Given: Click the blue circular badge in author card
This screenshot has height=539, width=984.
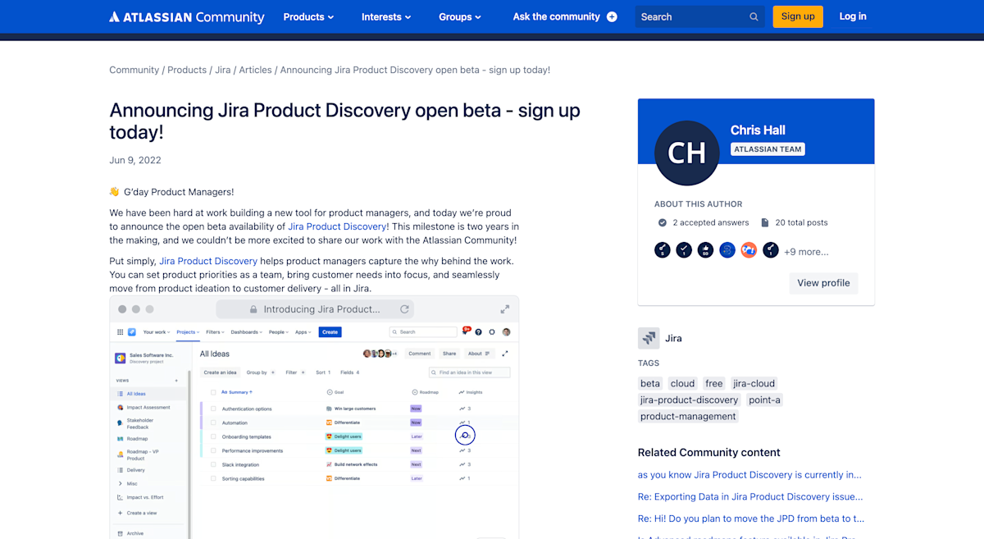Looking at the screenshot, I should point(727,250).
